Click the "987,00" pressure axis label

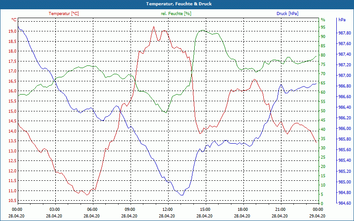coord(345,76)
